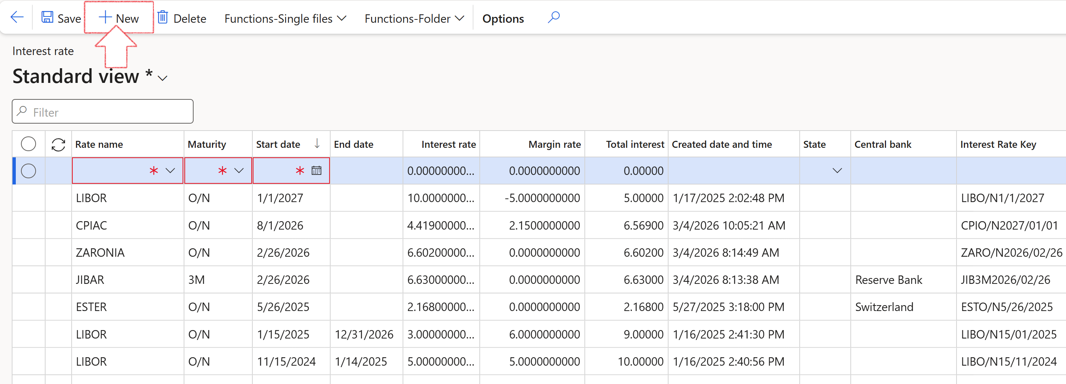Open the Functions-Folder menu

(x=414, y=19)
